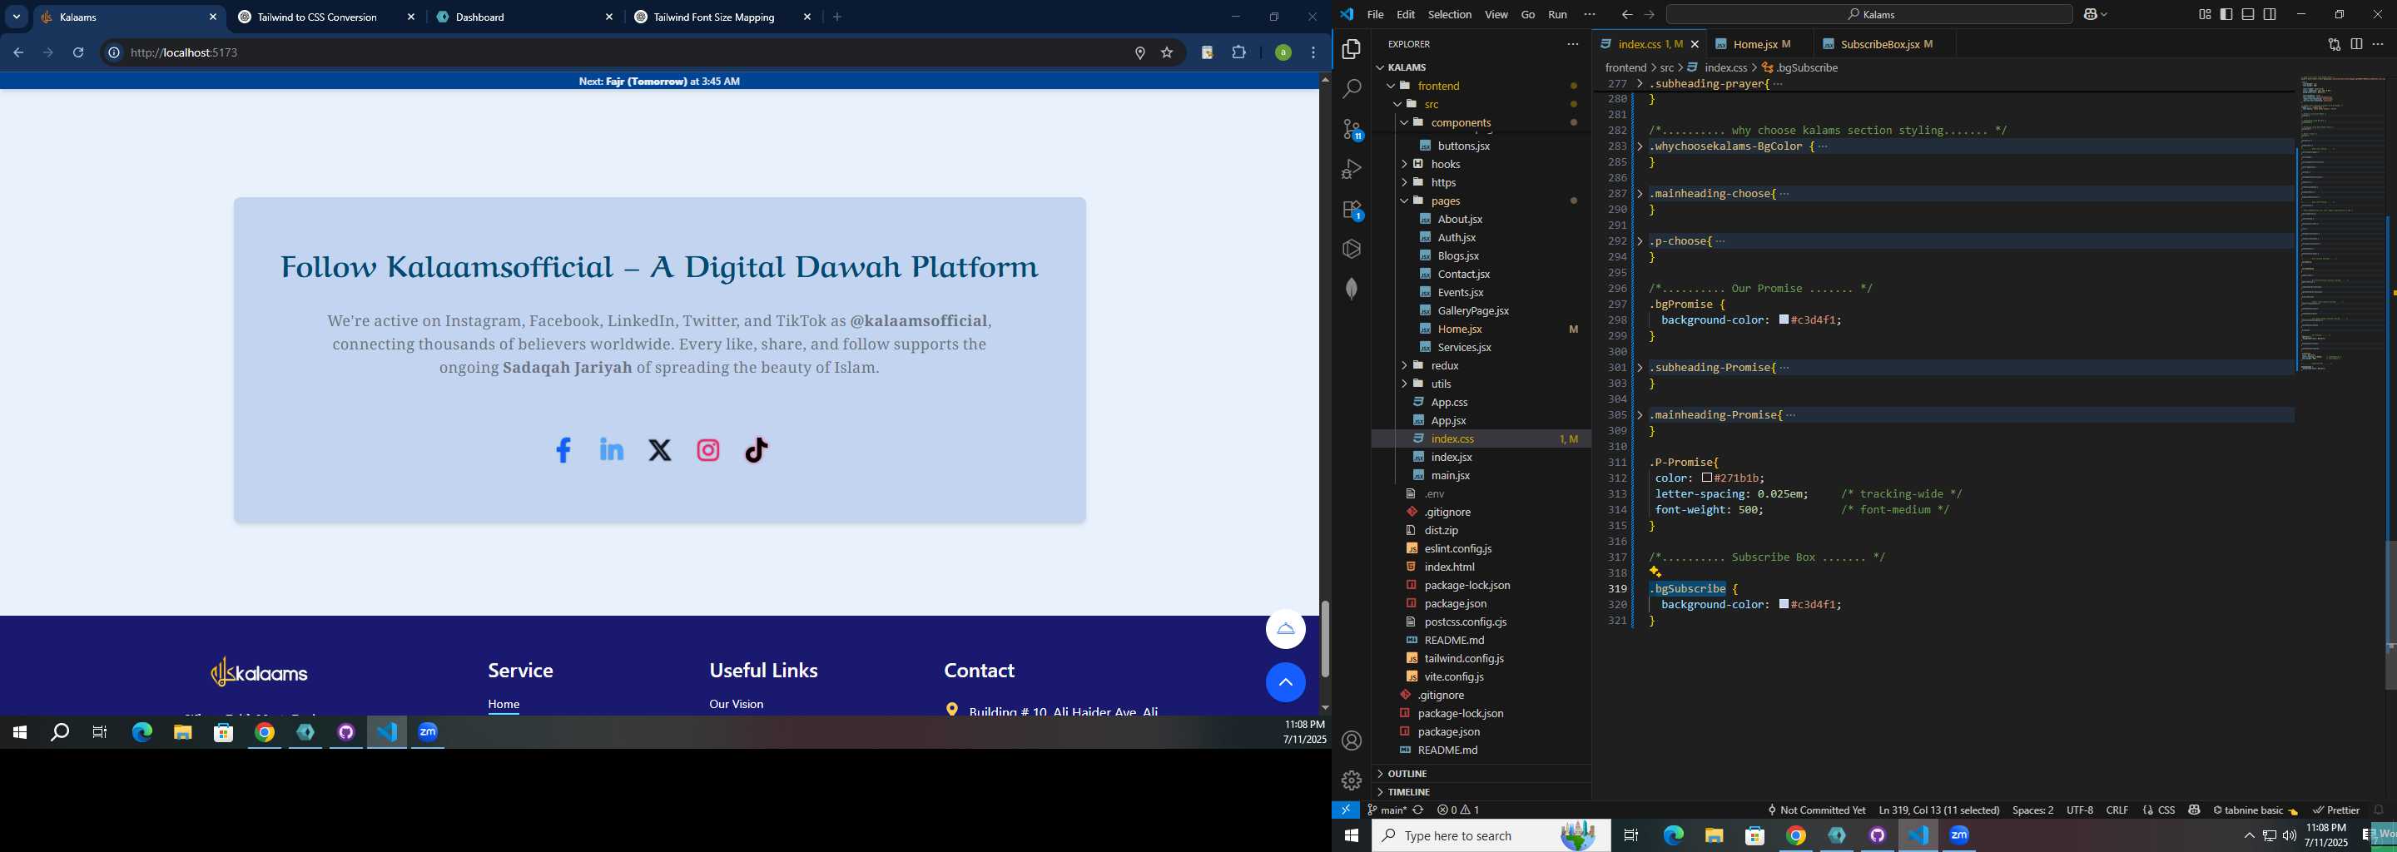Image resolution: width=2397 pixels, height=852 pixels.
Task: Open File Explorer from bottom-right taskbar
Action: 1714,835
